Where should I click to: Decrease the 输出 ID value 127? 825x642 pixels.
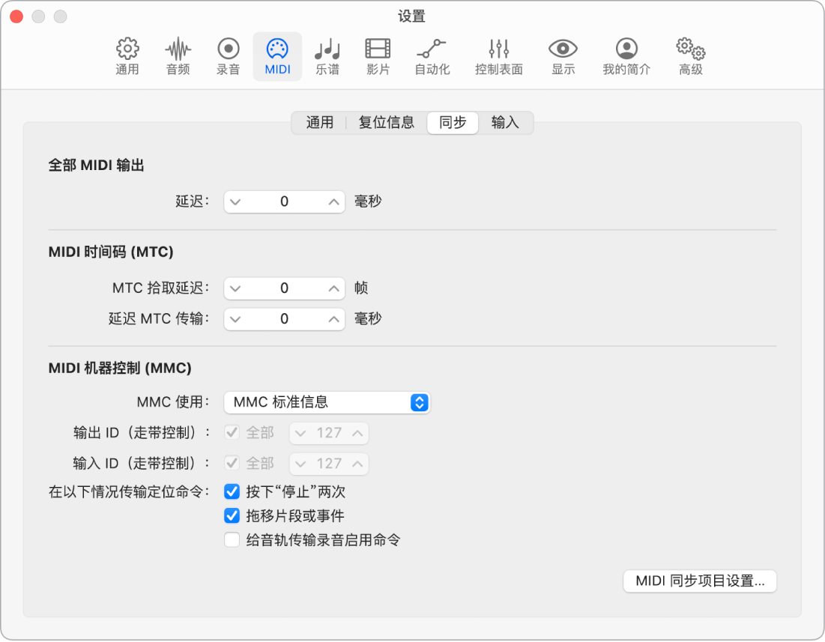point(300,433)
